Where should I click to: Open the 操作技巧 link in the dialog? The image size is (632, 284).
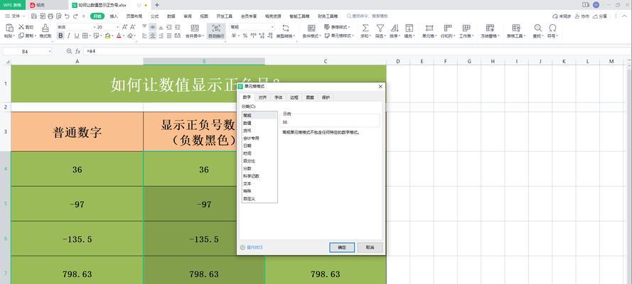(x=254, y=247)
